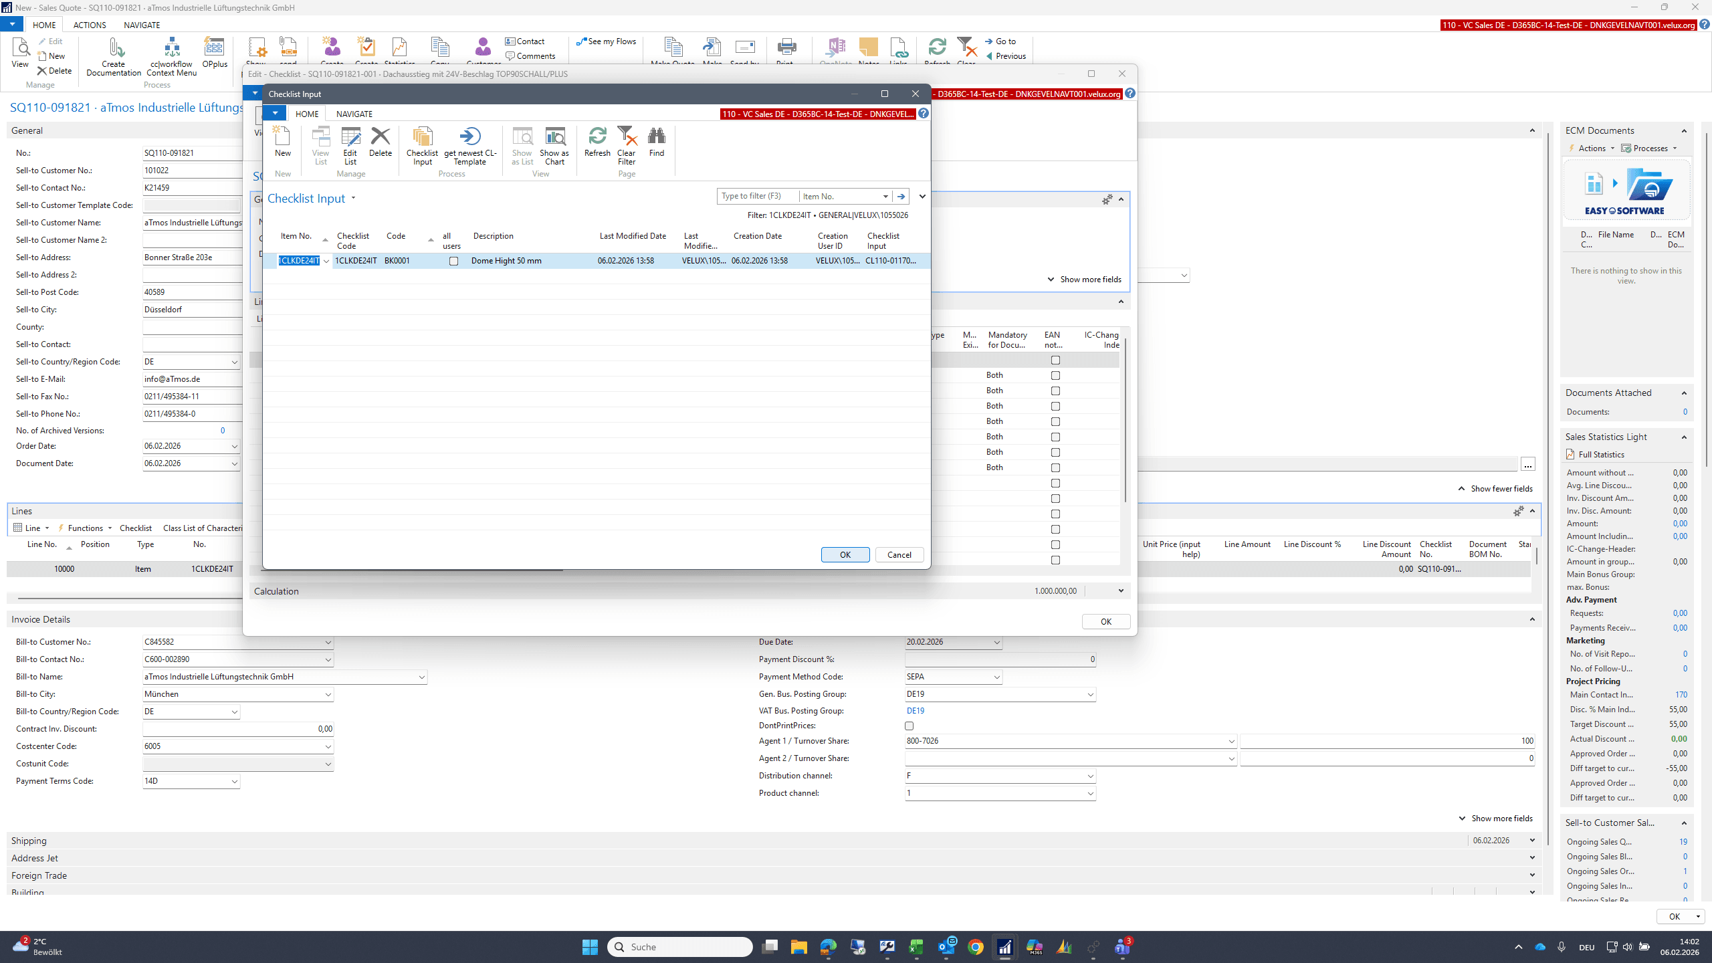Open Item No. filter field dropdown
1712x963 pixels.
click(885, 197)
